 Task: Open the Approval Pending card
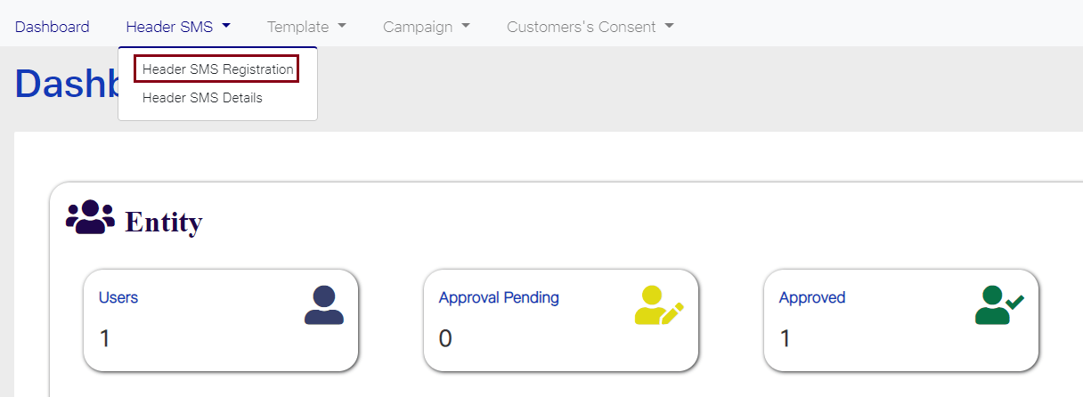[x=561, y=320]
